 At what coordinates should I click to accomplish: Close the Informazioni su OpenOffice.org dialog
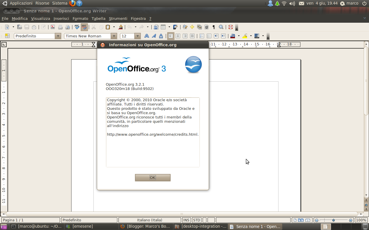(103, 45)
